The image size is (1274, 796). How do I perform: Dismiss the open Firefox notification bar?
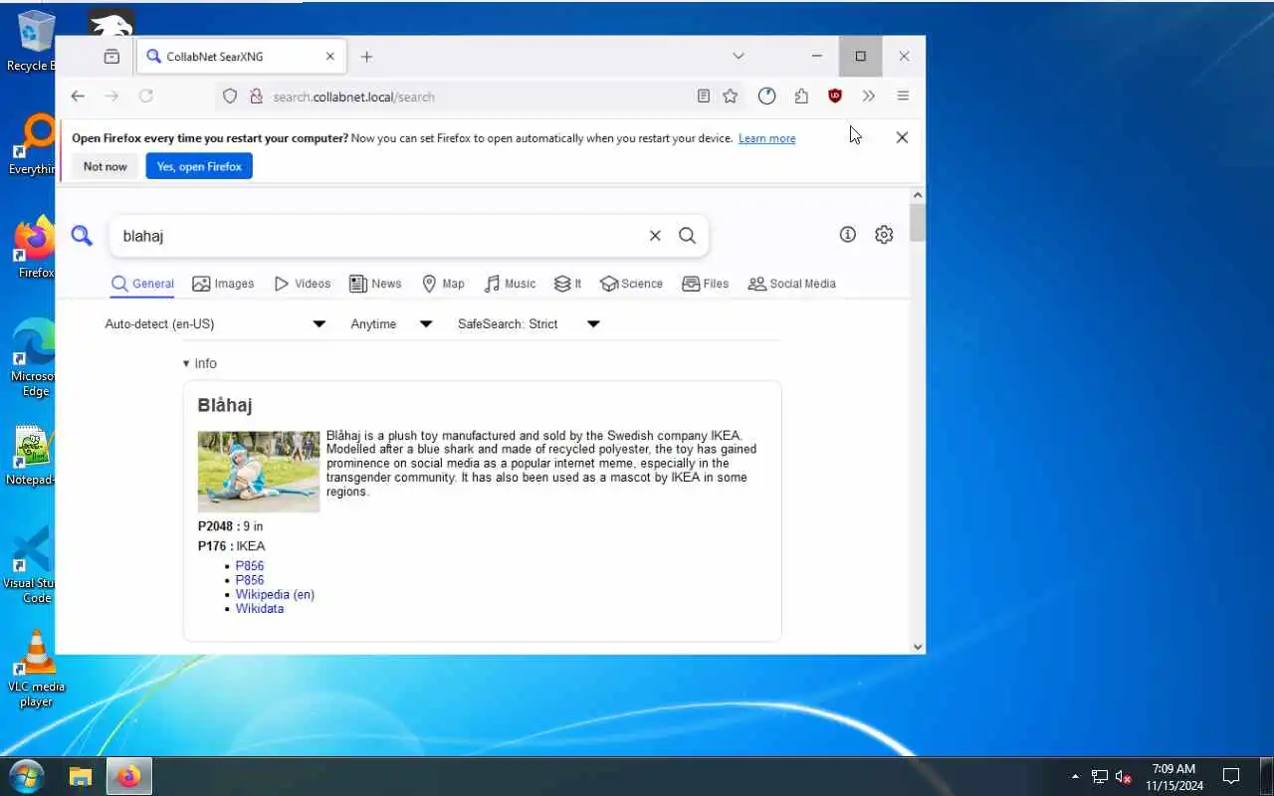902,137
